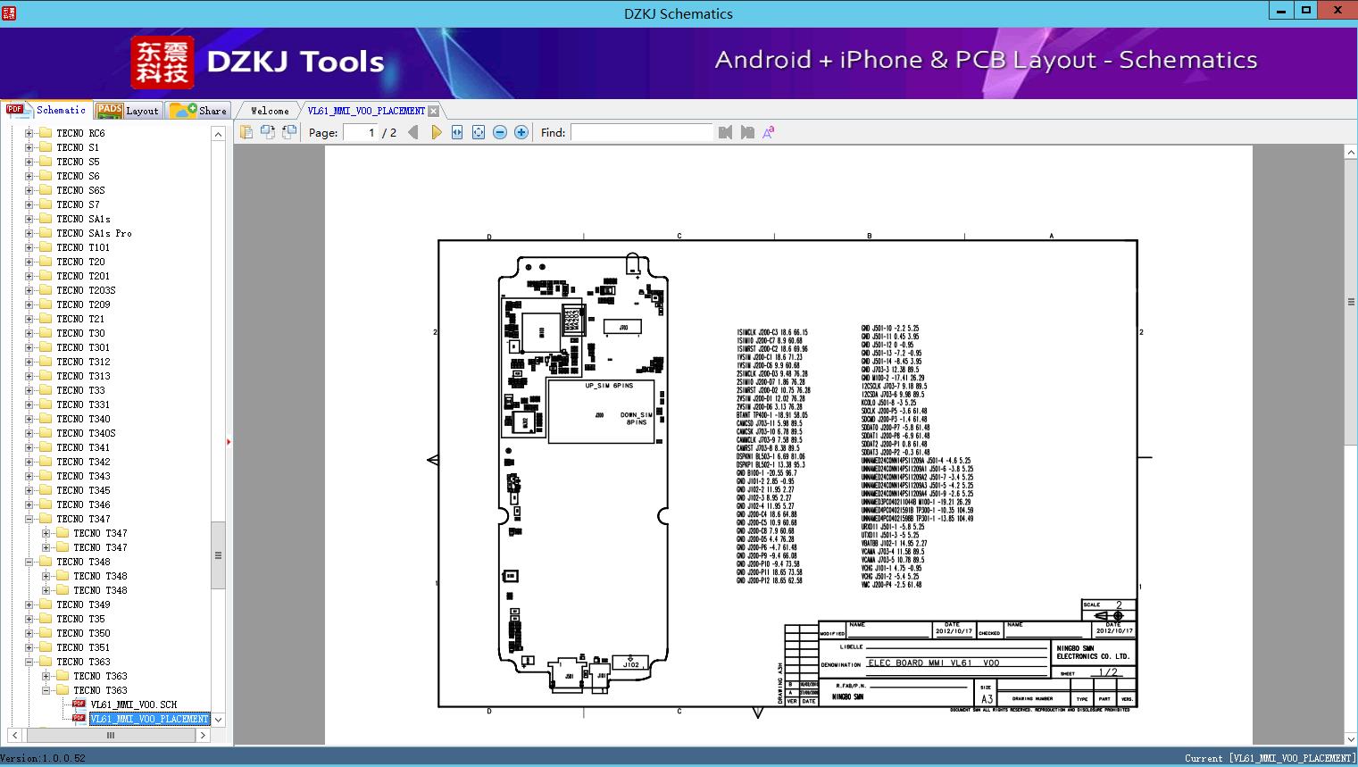Screen dimensions: 1358x767
Task: Click the TECNO T209 label
Action: coord(83,304)
